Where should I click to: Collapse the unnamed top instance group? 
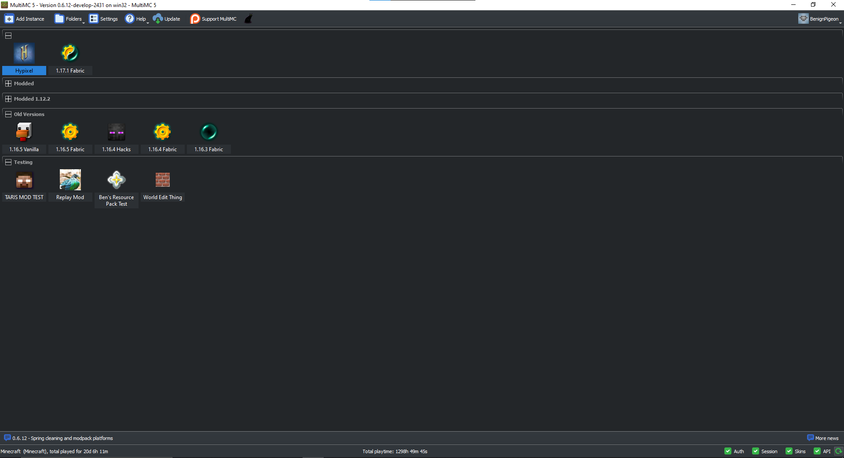tap(8, 36)
